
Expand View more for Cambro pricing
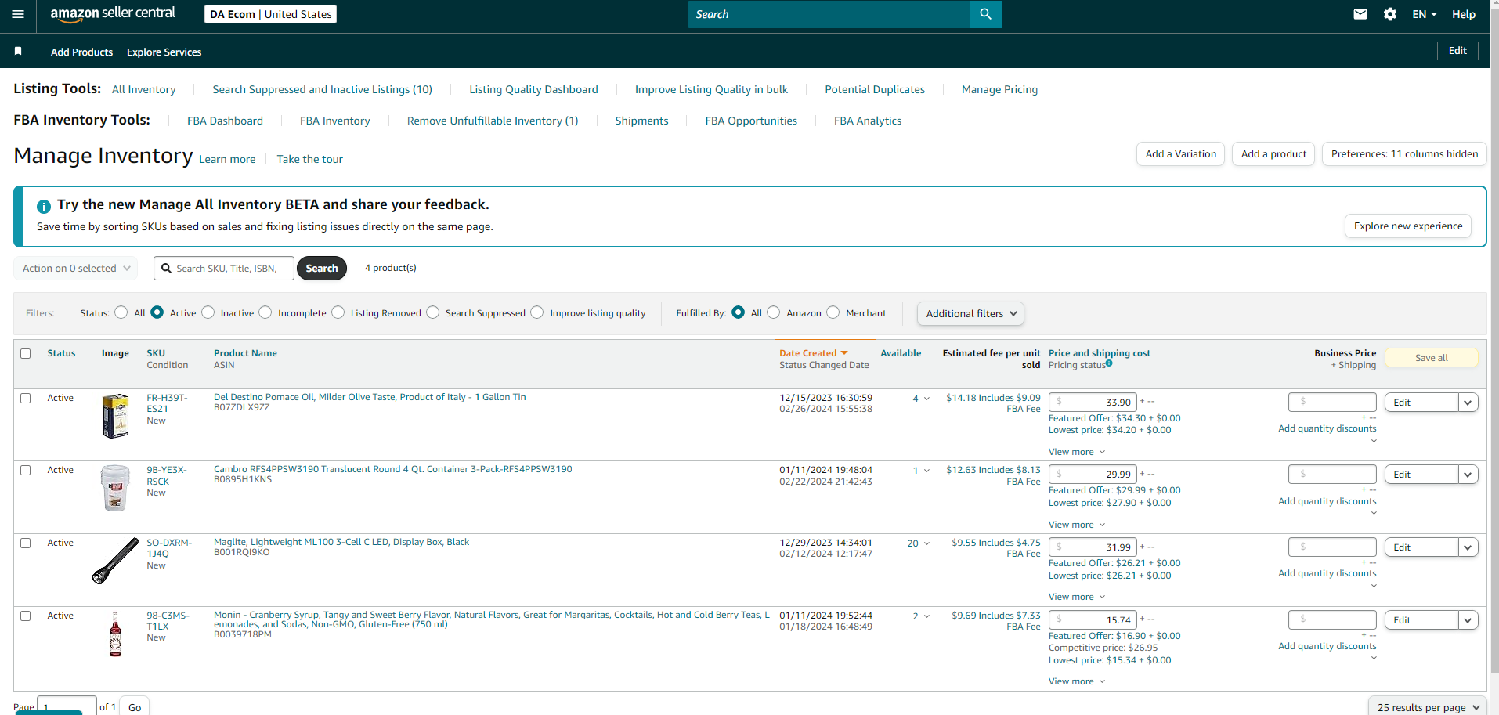click(1077, 525)
